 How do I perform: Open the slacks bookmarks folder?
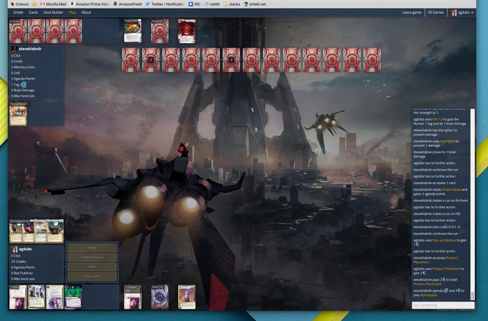[x=231, y=4]
